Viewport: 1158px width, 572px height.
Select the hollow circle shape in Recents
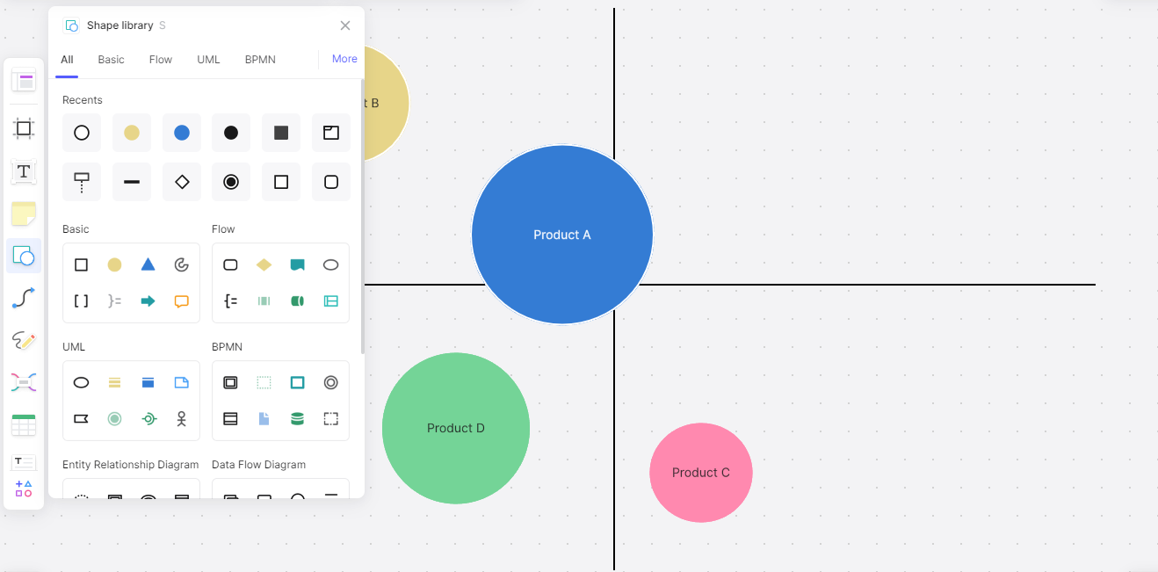(81, 132)
